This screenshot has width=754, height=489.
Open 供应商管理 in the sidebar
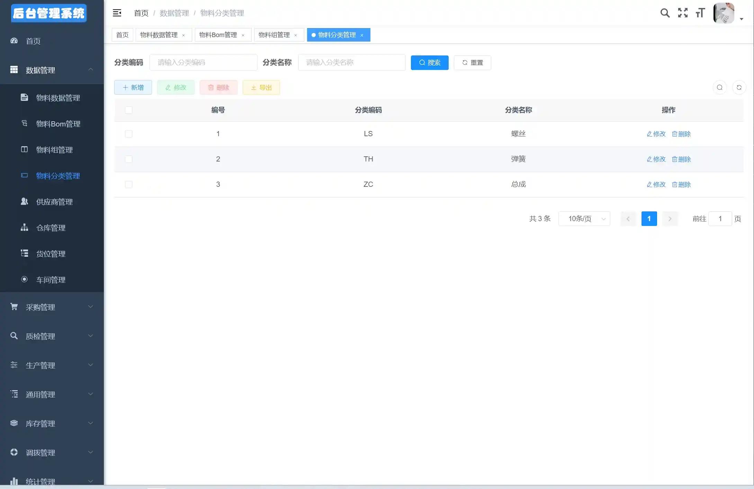(x=54, y=202)
